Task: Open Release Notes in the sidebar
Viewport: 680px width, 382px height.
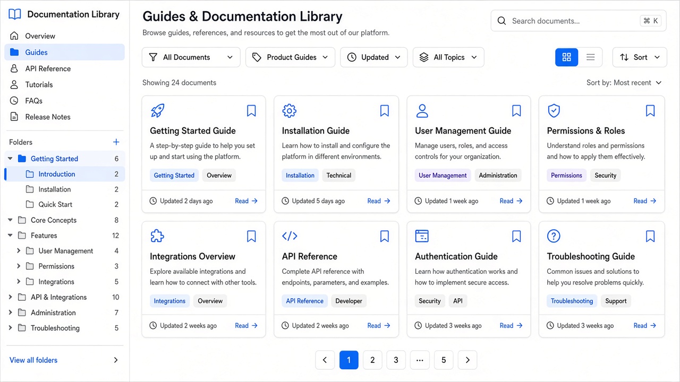Action: (x=64, y=117)
